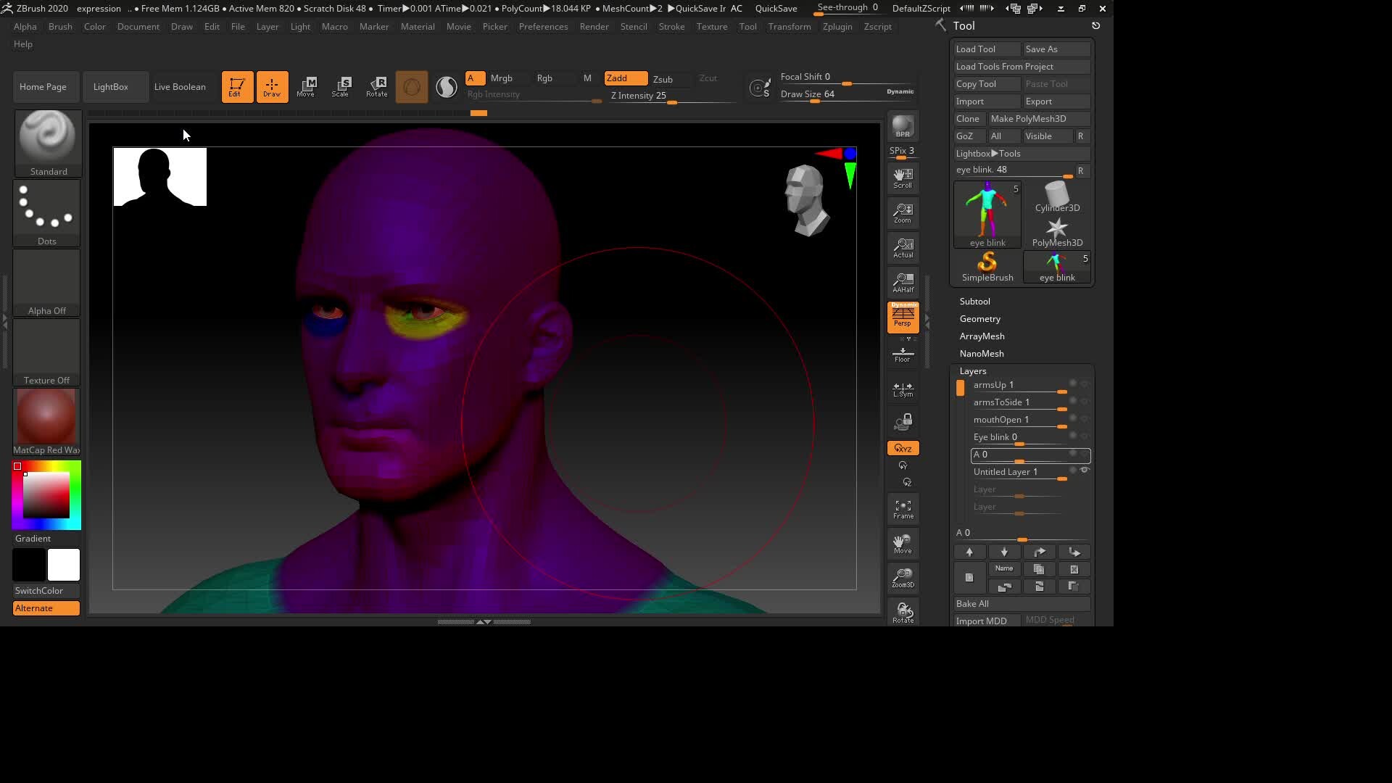Screen dimensions: 1392x783
Task: Click the Make PolyMesh3D button
Action: click(1028, 118)
